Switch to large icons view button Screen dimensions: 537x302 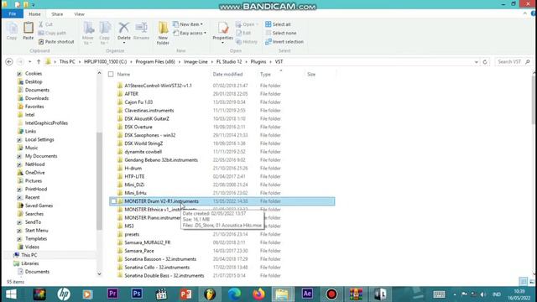coord(531,282)
